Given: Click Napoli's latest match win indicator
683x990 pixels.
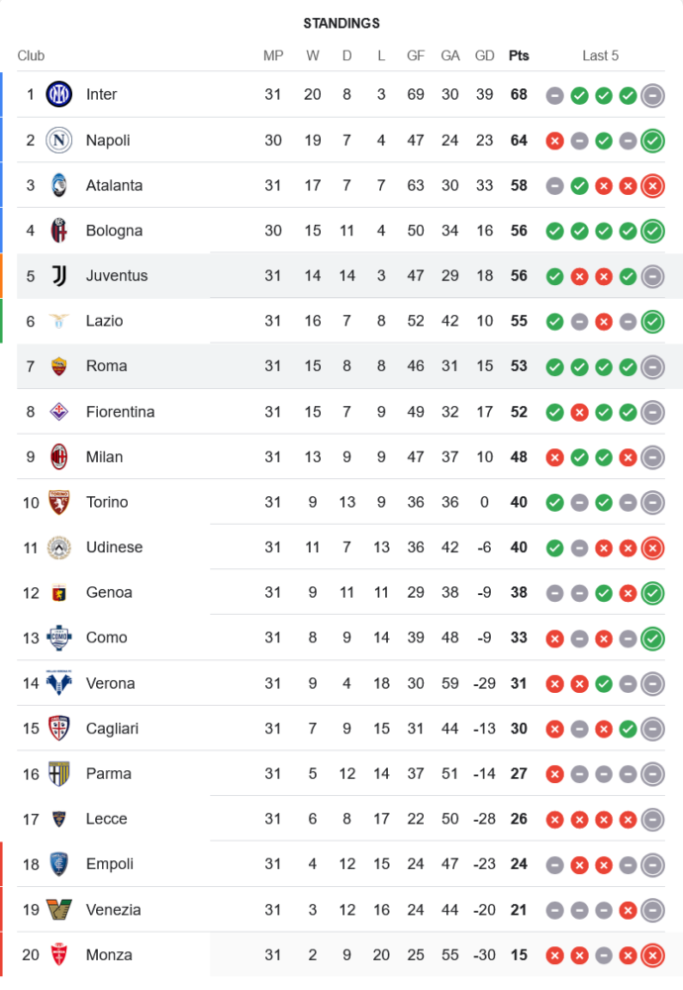Looking at the screenshot, I should (x=652, y=141).
